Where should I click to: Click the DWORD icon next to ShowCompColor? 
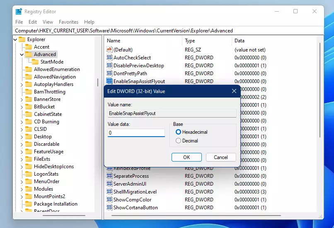(109, 200)
